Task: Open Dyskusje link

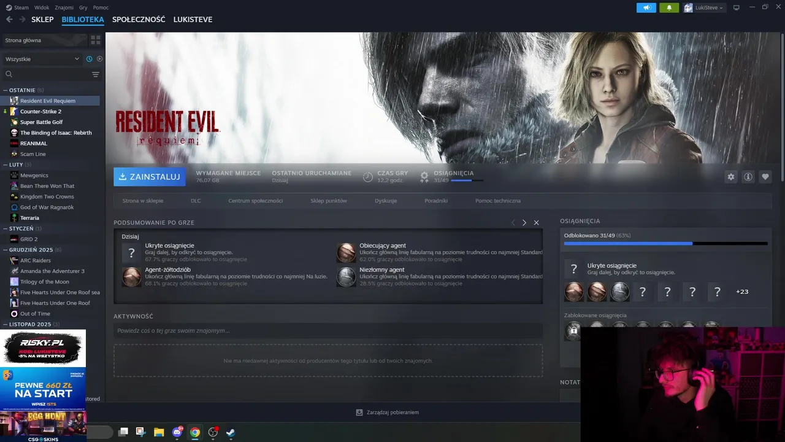Action: pyautogui.click(x=386, y=201)
